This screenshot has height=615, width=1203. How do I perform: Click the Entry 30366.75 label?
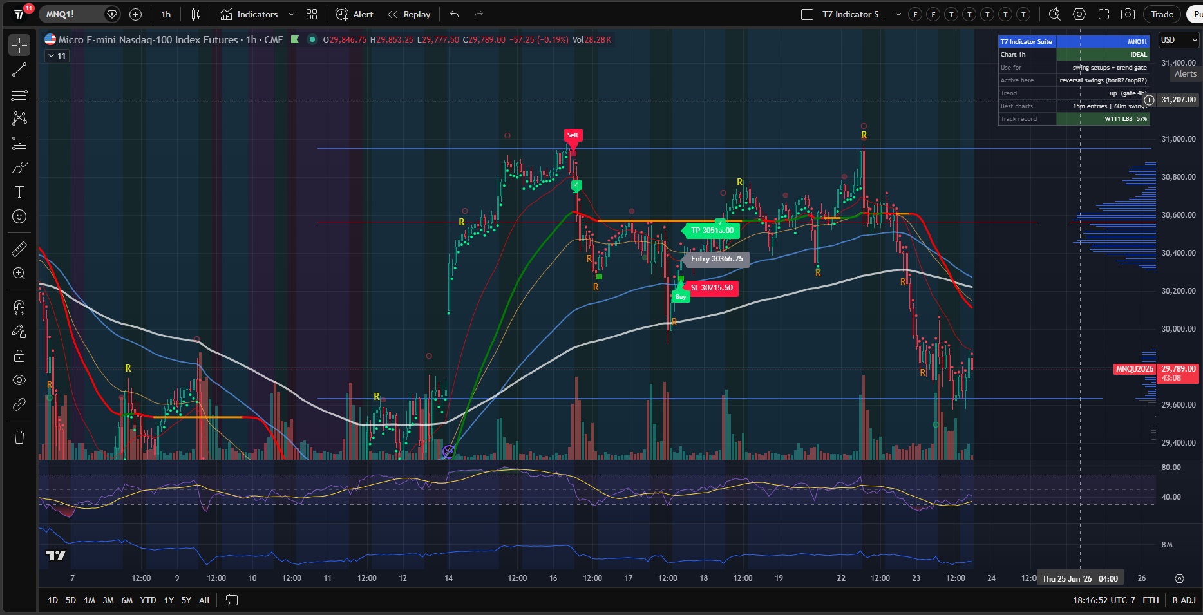(717, 259)
